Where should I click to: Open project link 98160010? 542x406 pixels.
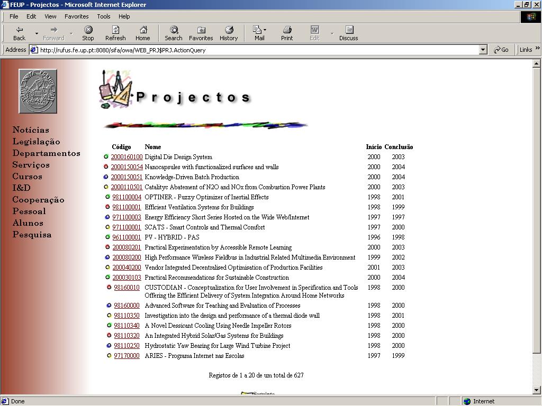click(127, 287)
